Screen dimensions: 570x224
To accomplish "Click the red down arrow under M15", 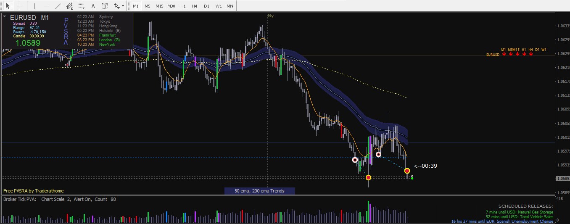I will click(517, 54).
